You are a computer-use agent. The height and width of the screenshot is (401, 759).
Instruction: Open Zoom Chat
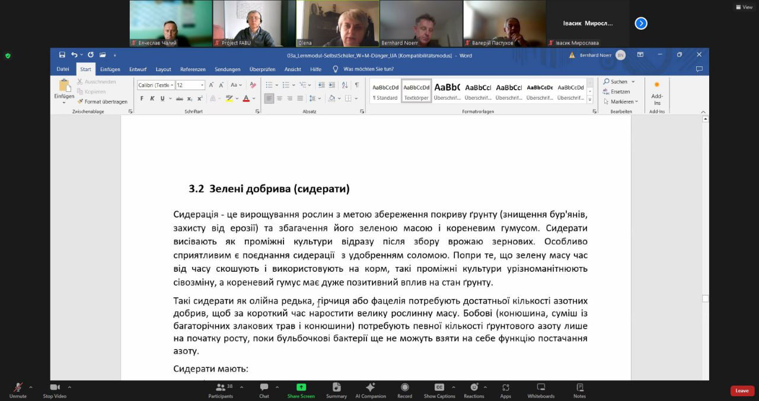point(264,390)
